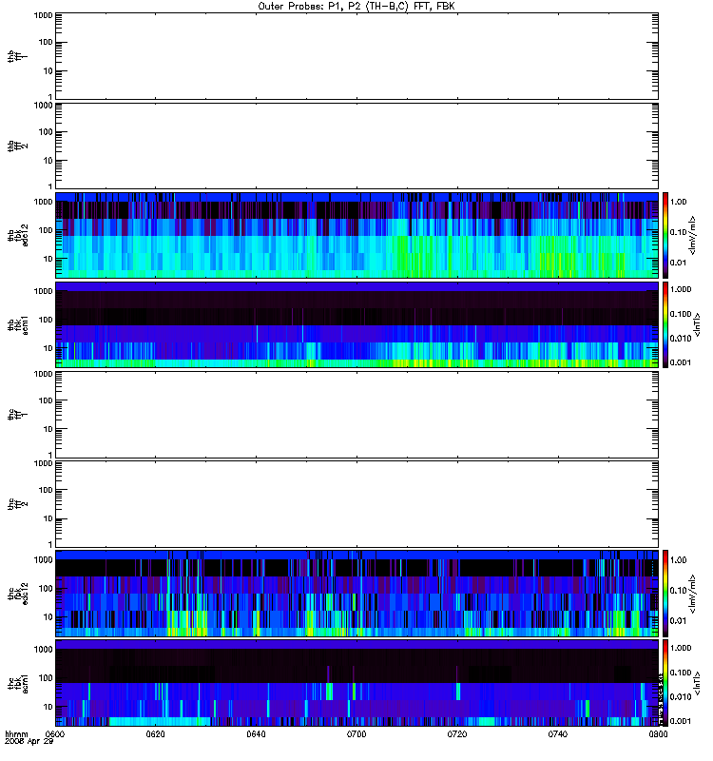Click the 'hhmm' axis unit label
This screenshot has width=713, height=761.
coord(16,734)
